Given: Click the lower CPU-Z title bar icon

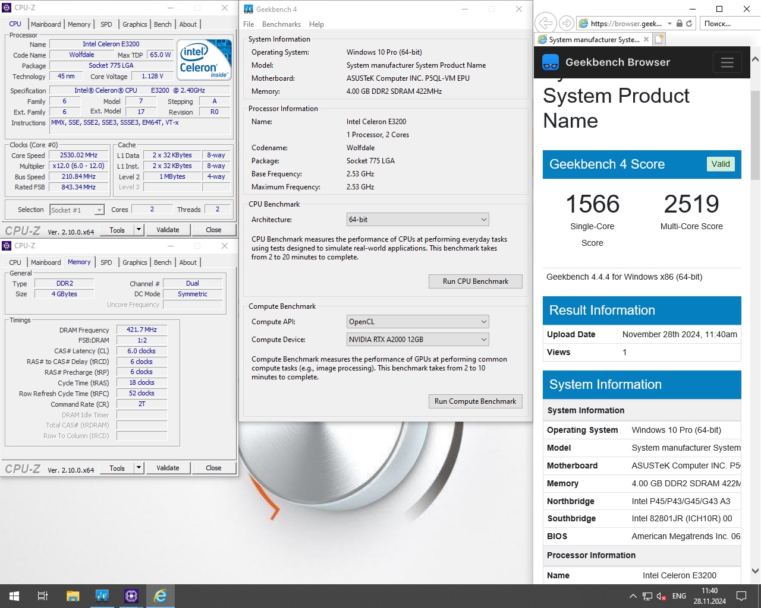Looking at the screenshot, I should [x=7, y=246].
